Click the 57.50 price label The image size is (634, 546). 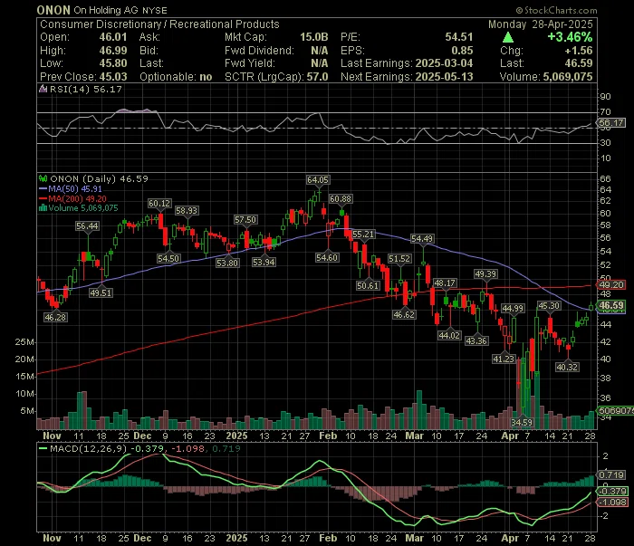pos(245,219)
